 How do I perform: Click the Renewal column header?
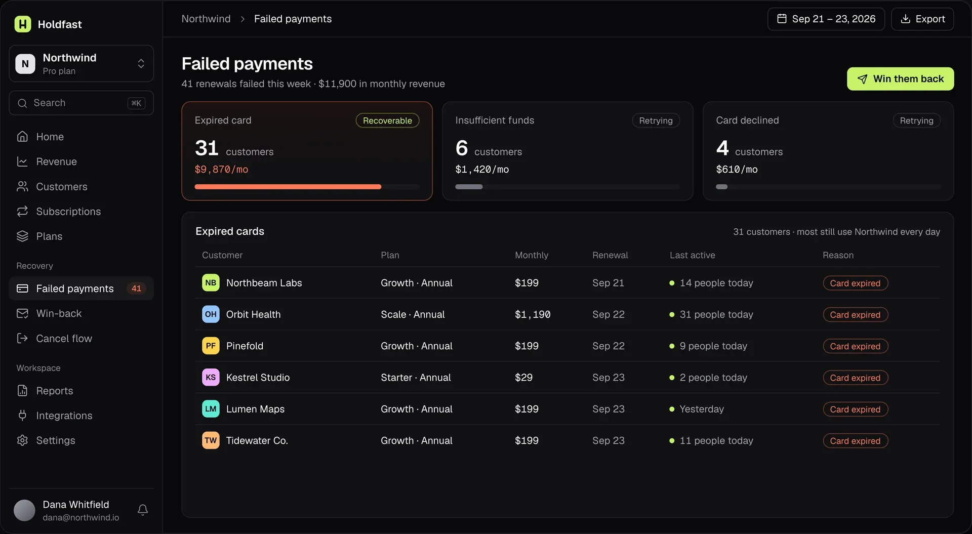pos(610,255)
